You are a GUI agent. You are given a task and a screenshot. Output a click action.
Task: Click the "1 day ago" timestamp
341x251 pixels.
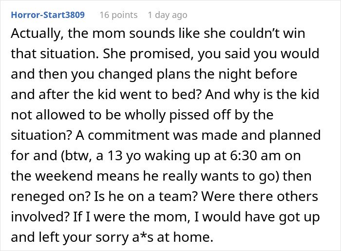point(167,15)
